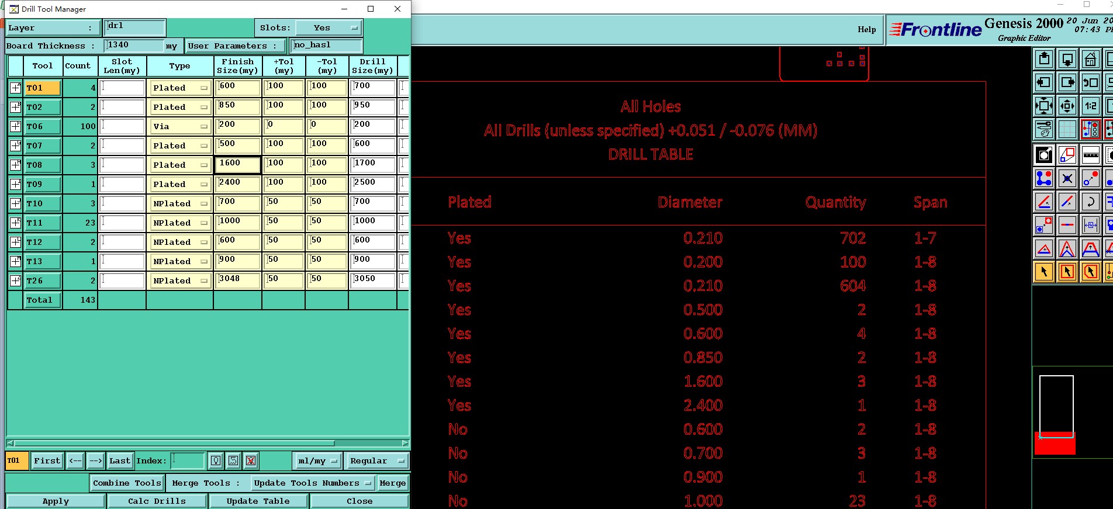Click the home view icon
This screenshot has width=1113, height=509.
(x=1091, y=59)
